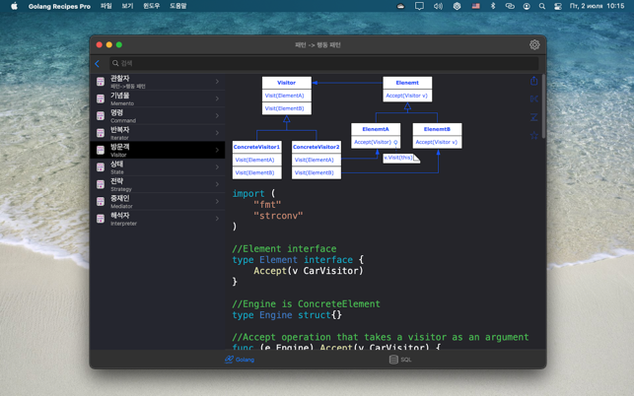Select 해석자 Interpreter in the list

pyautogui.click(x=158, y=219)
